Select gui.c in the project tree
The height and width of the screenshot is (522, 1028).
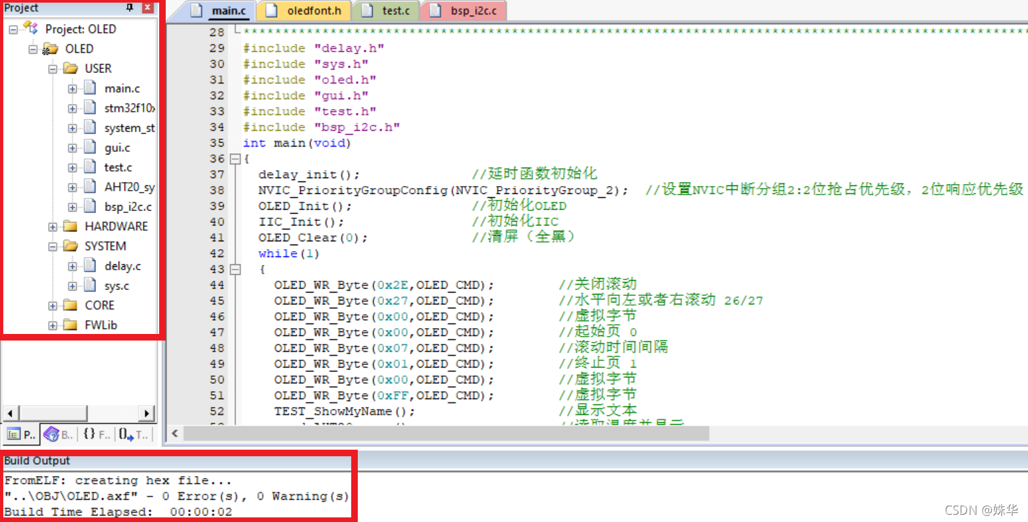click(x=117, y=147)
